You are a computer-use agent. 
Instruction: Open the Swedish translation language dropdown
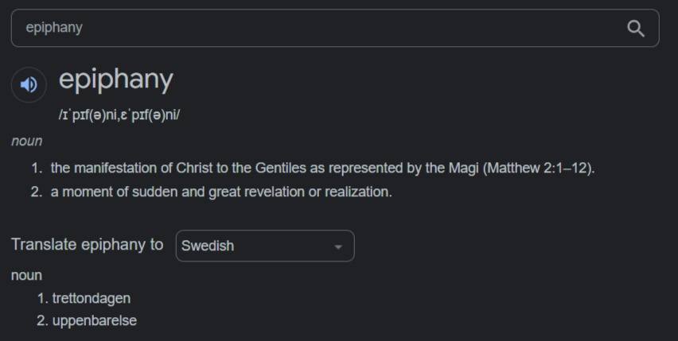pyautogui.click(x=264, y=246)
